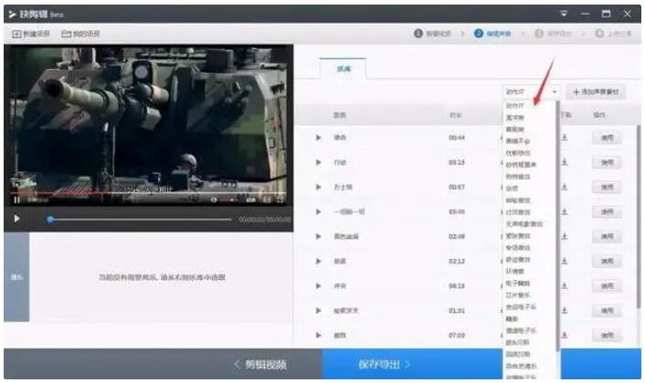The image size is (645, 383).
Task: Click 使用 button for the 00:57 song
Action: point(607,187)
